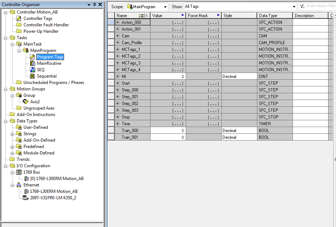Click Name column sort options icon
Screen dimensions: 336x227
click(x=141, y=15)
